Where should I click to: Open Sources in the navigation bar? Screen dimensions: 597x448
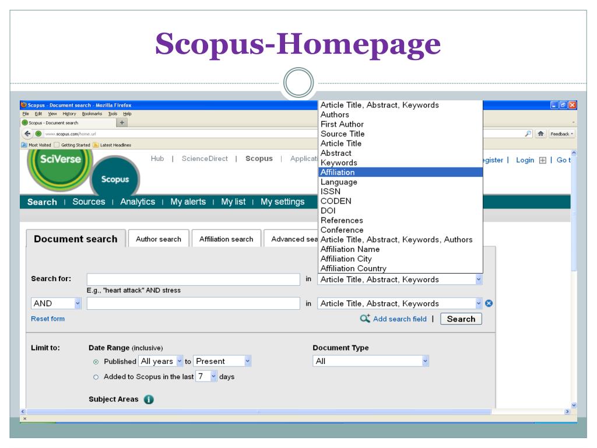(x=89, y=201)
